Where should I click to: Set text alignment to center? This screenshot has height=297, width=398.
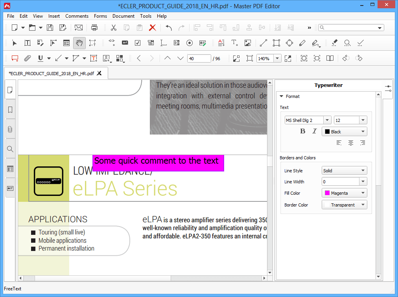(351, 143)
